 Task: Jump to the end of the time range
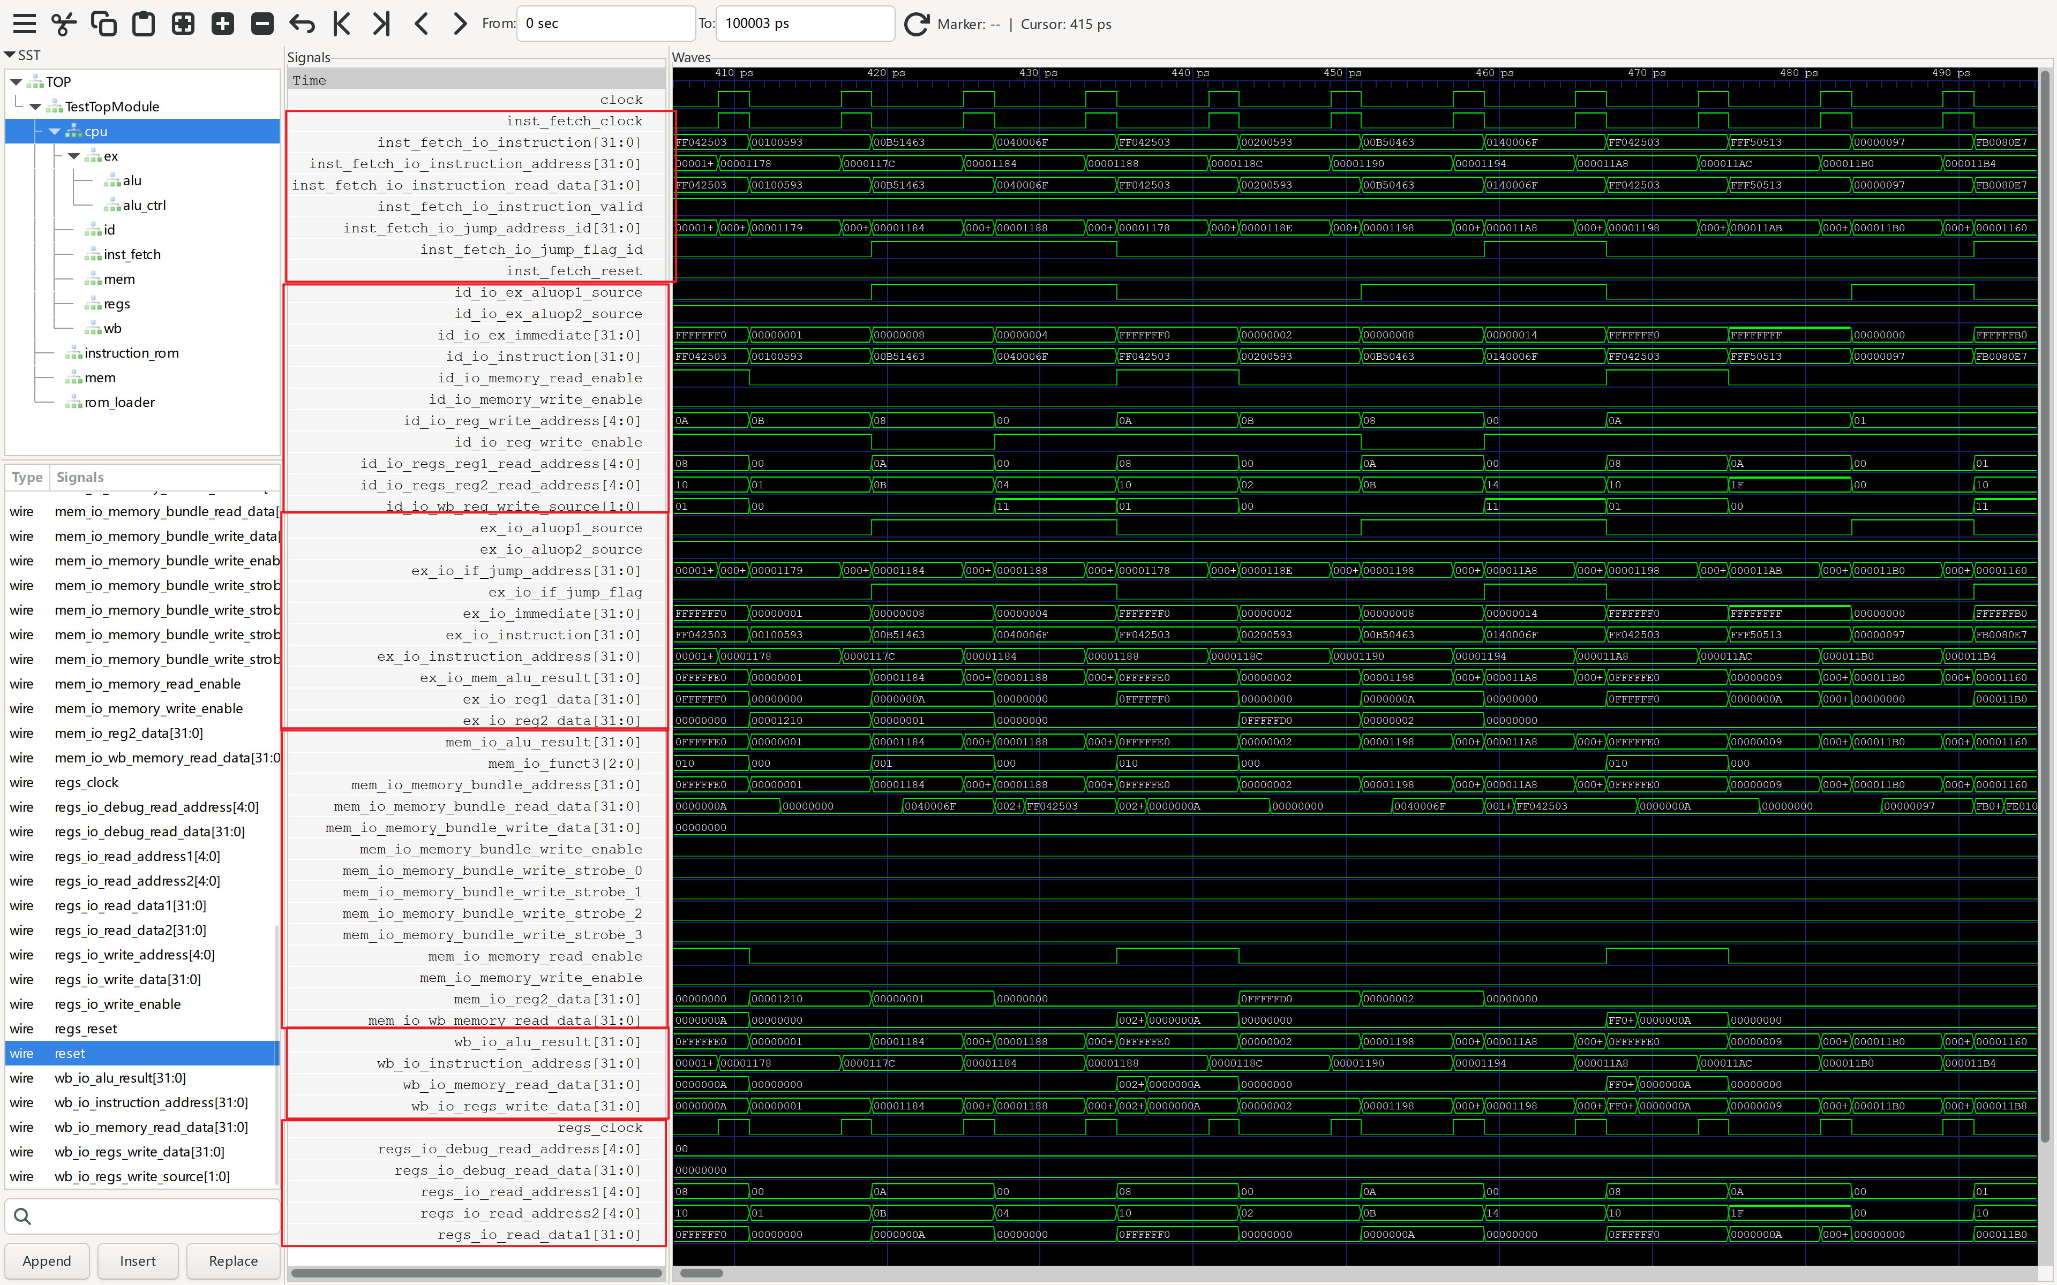coord(381,23)
